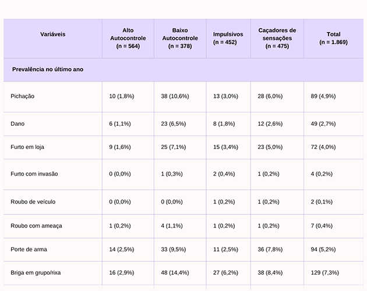Select the Baixo Autocontrole column header
This screenshot has width=367, height=291.
[x=179, y=38]
